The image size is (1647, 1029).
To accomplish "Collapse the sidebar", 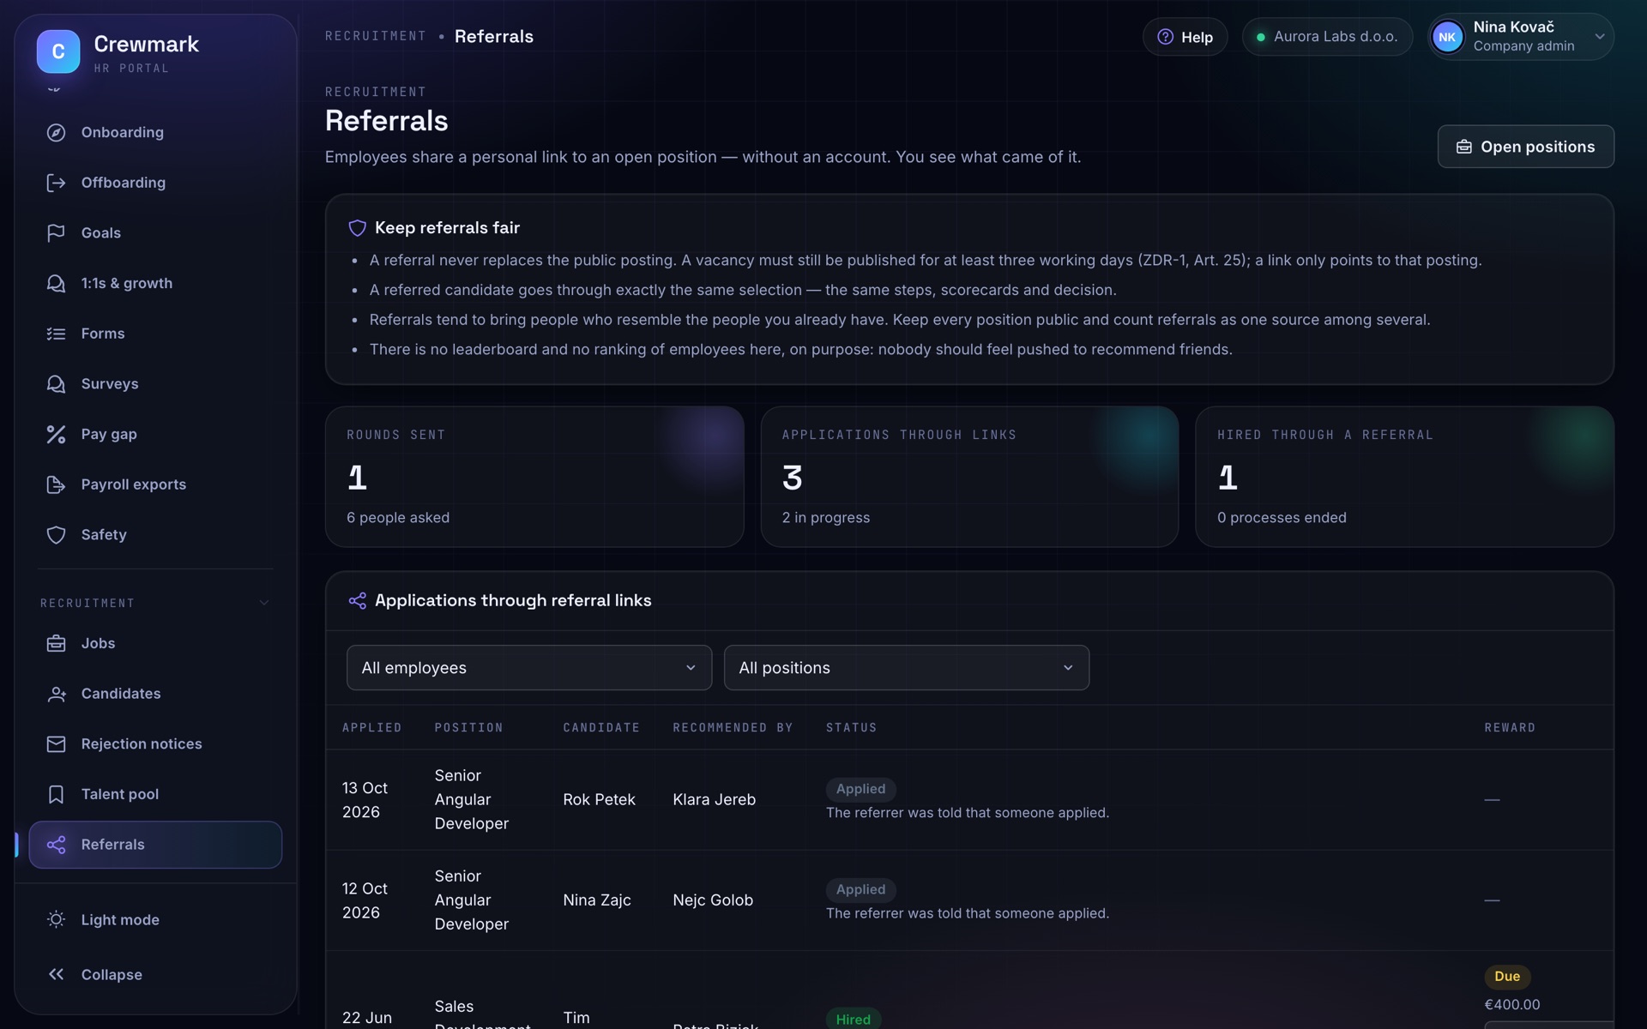I will (x=155, y=974).
